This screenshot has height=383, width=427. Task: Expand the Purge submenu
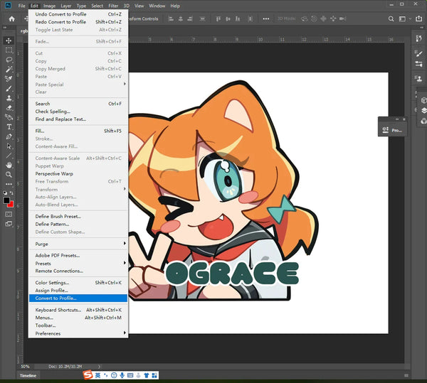click(x=78, y=244)
